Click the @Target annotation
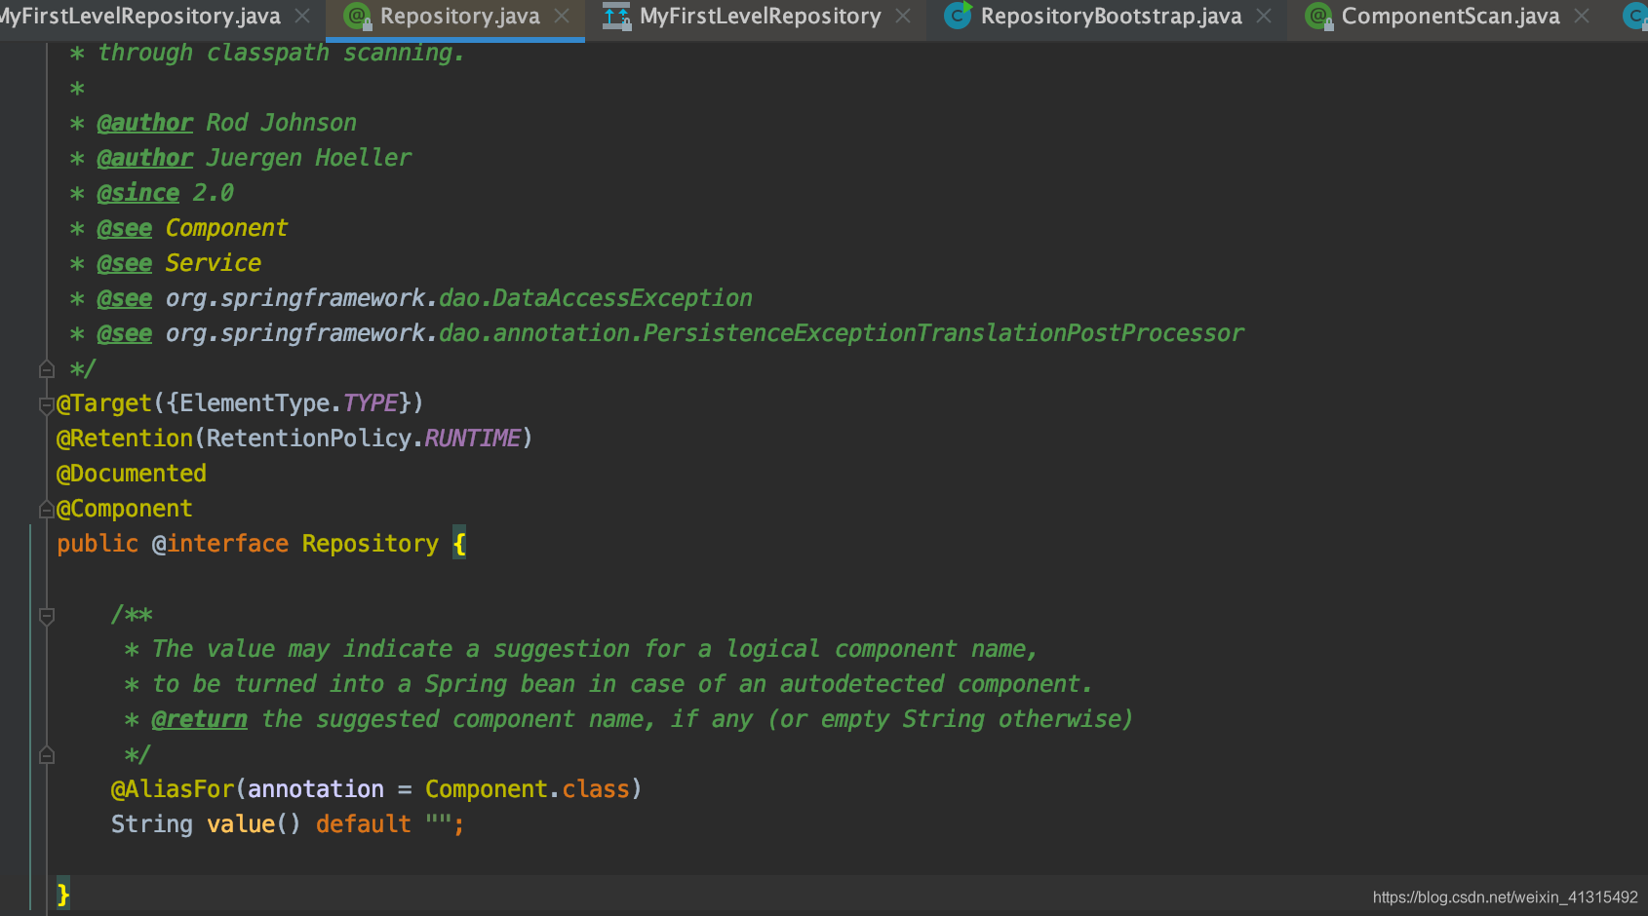This screenshot has height=916, width=1648. (x=104, y=403)
